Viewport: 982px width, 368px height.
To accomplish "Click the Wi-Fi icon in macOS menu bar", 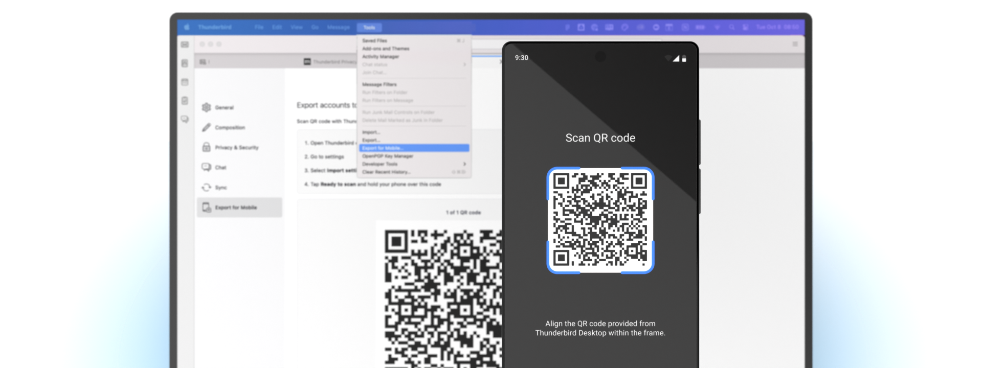I will pyautogui.click(x=717, y=27).
